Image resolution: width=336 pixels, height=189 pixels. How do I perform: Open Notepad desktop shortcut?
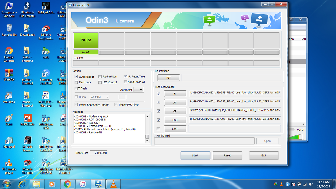click(9, 143)
